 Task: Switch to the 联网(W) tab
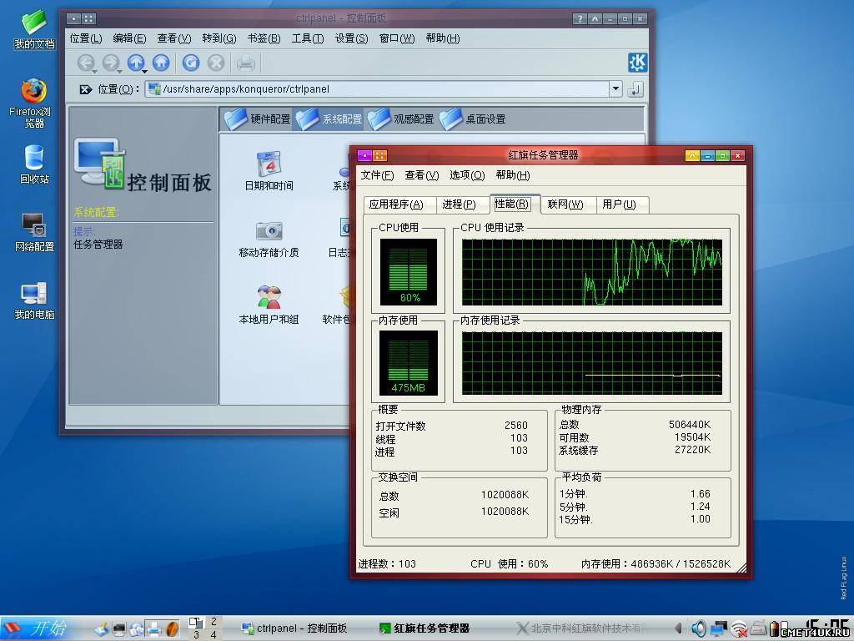[565, 204]
